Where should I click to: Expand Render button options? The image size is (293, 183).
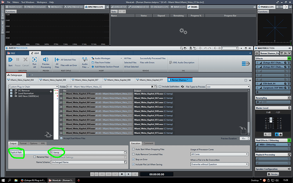tap(278, 175)
